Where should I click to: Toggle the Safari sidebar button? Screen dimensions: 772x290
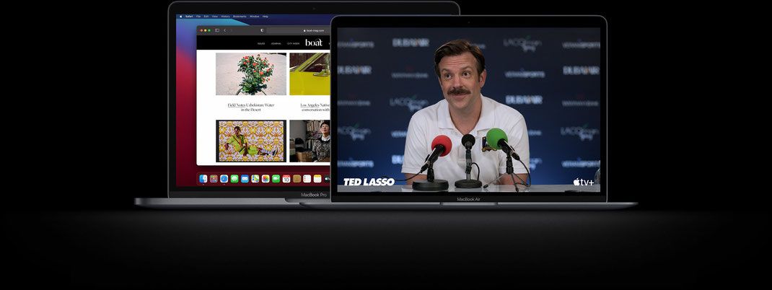coord(216,30)
